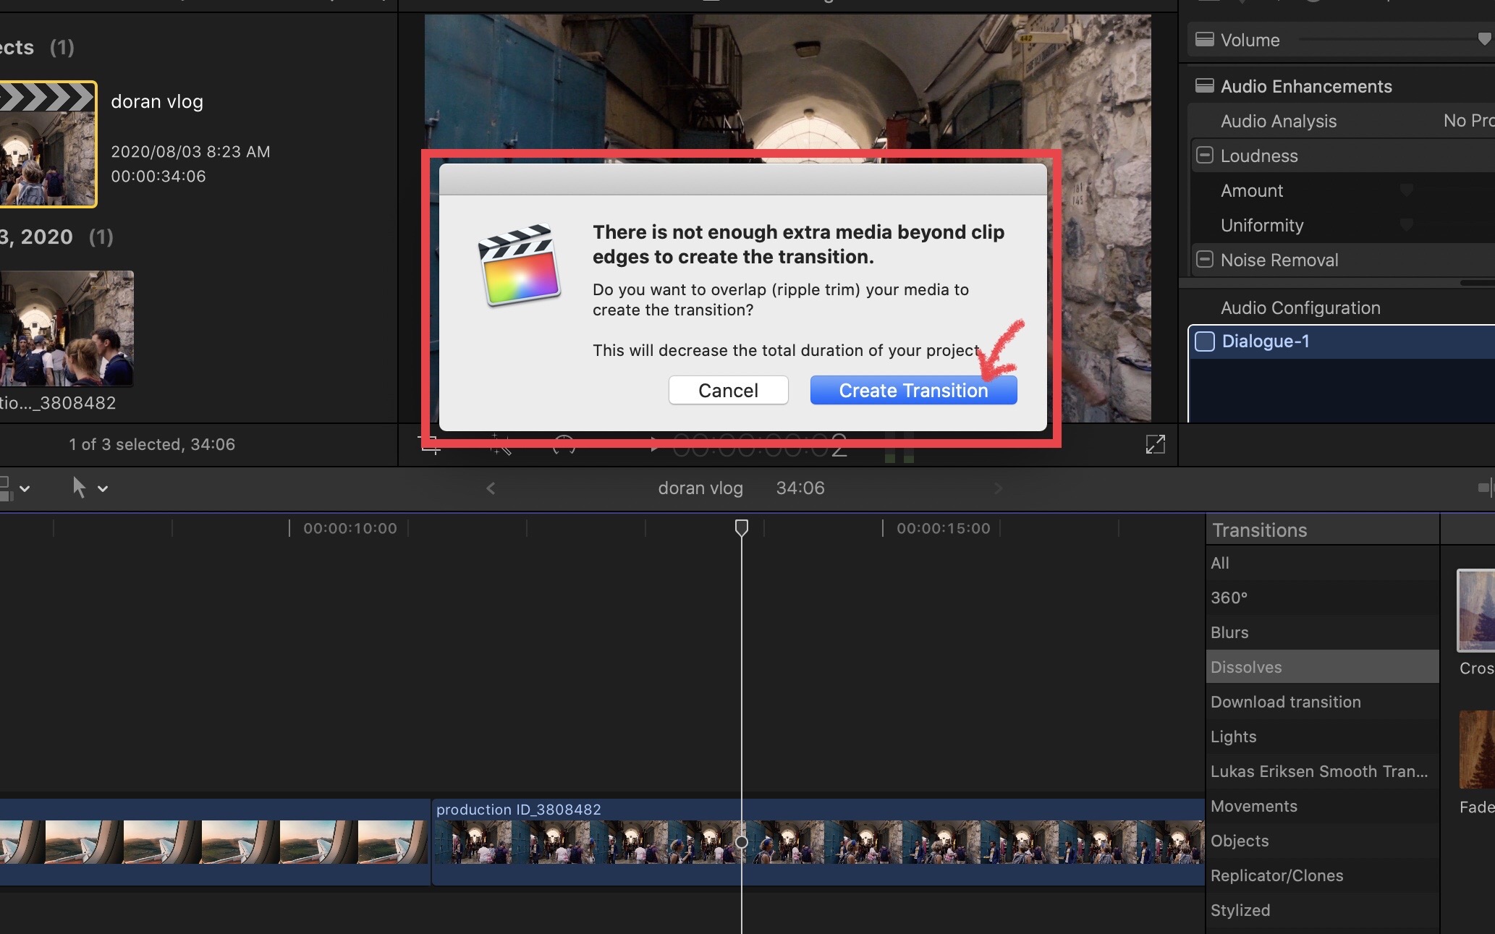Click the enhancement magic wand icon
The height and width of the screenshot is (934, 1495).
(500, 444)
